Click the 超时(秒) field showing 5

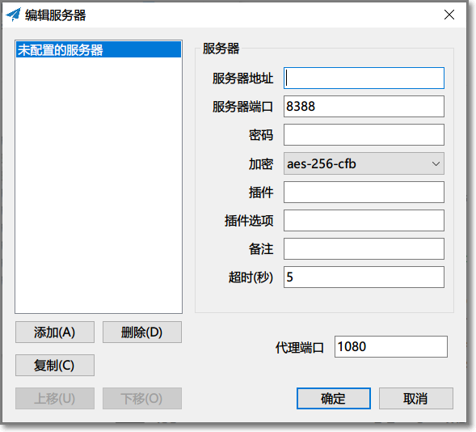[x=364, y=277]
